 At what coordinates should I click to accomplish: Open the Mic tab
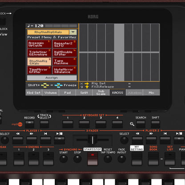pyautogui.click(x=151, y=92)
